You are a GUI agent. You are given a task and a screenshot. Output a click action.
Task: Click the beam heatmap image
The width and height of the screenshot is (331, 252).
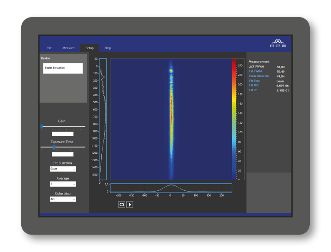171,119
